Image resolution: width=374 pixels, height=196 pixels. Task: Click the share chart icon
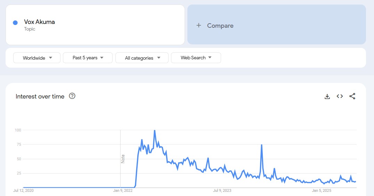tap(352, 96)
